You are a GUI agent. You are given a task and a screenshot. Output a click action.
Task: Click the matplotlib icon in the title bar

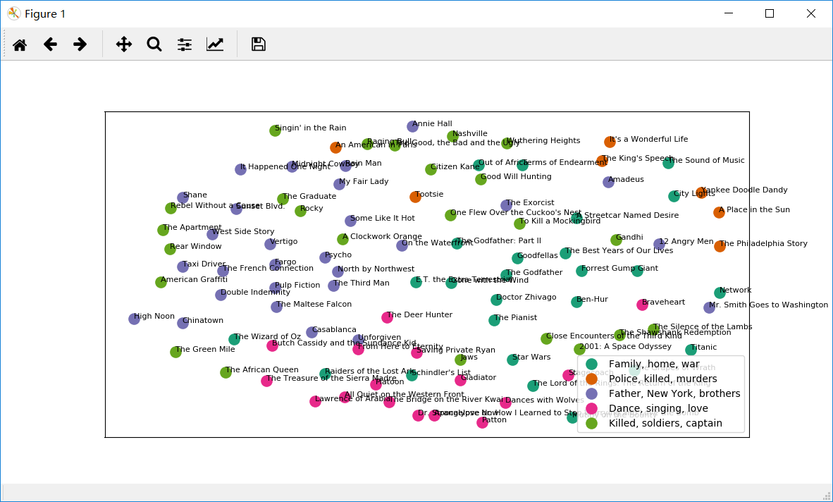click(x=14, y=13)
